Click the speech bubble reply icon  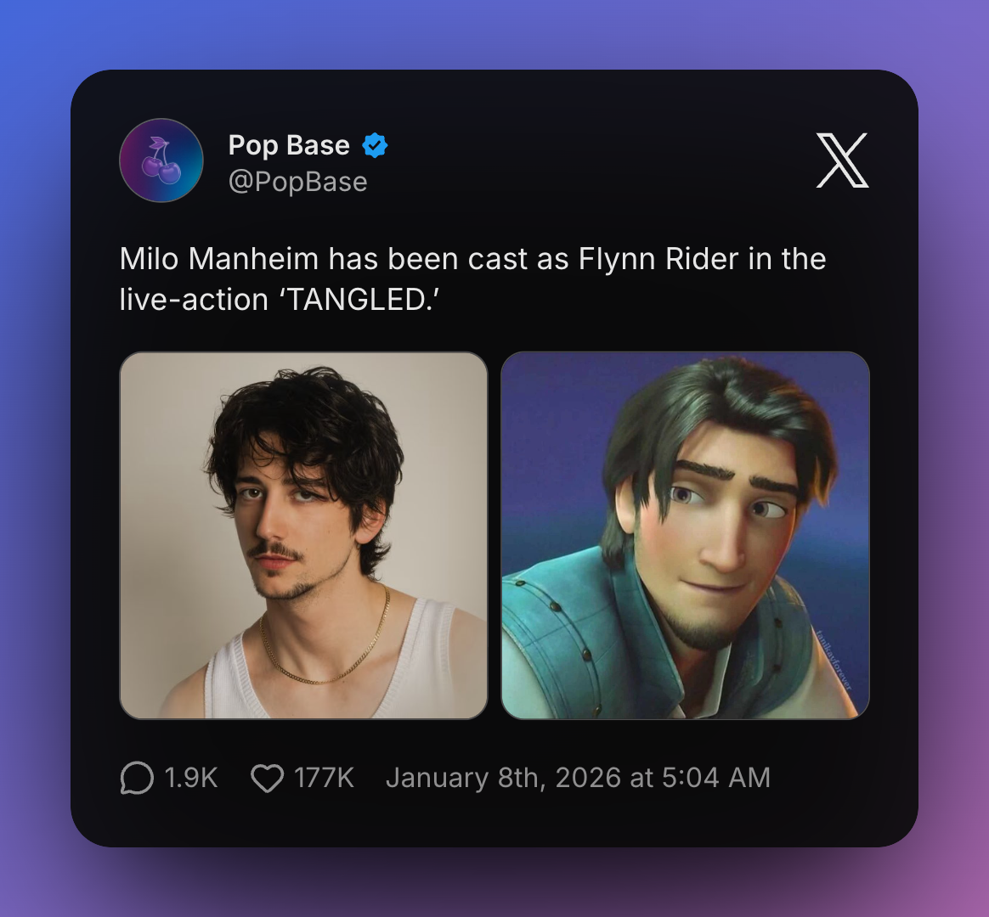[x=137, y=778]
